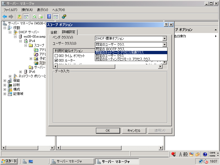220x165 pixels.
Task: Click the OK button
Action: pos(108,131)
